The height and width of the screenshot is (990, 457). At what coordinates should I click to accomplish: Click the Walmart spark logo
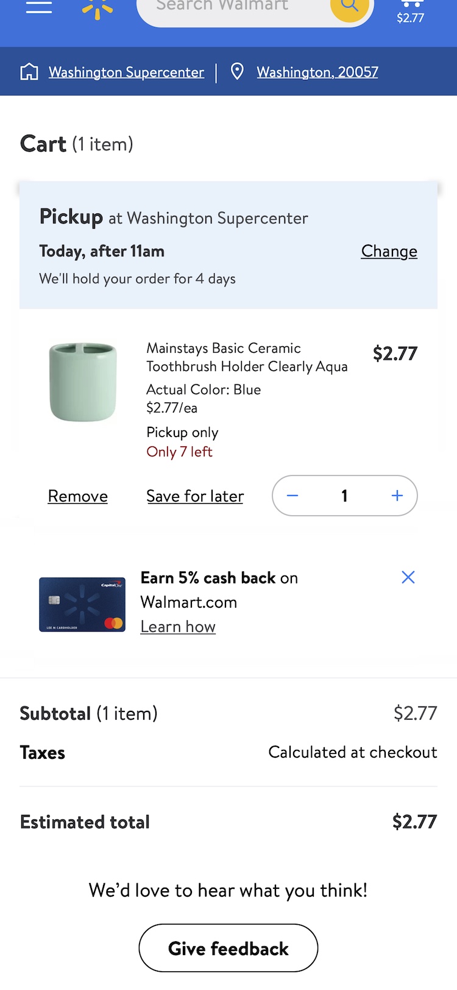click(97, 8)
